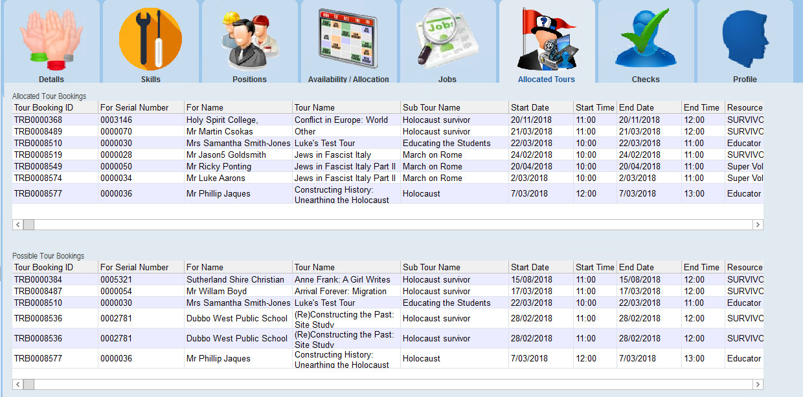Viewport: 803px width, 397px height.
Task: Select allocated booking TRB0000368 row
Action: 38,120
